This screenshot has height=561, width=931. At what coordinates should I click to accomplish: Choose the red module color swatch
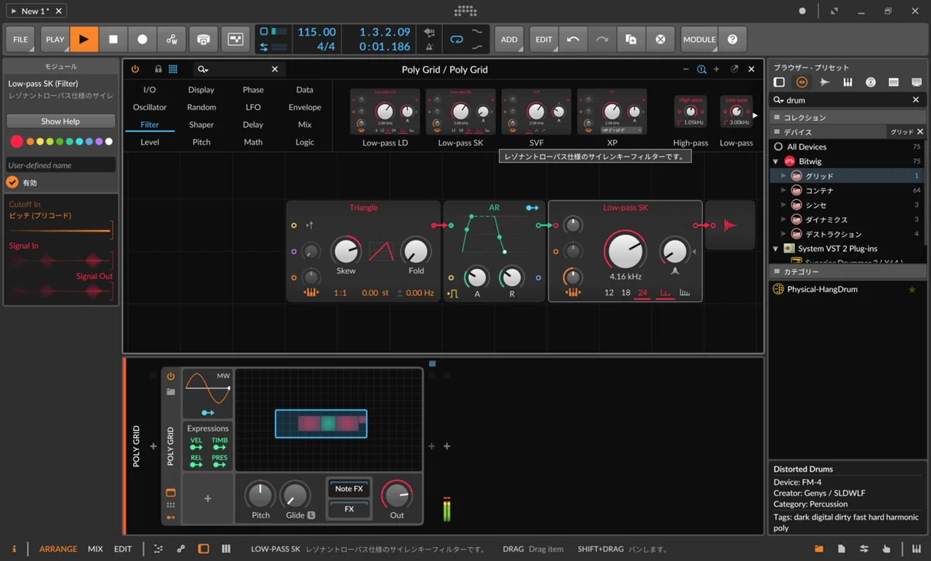16,142
